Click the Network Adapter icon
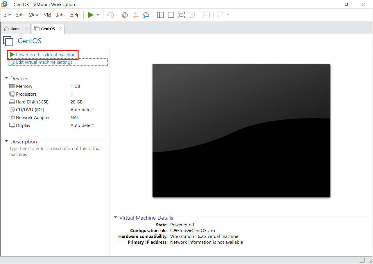 pos(12,117)
